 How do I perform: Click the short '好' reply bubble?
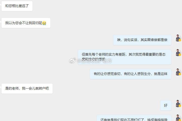click(166, 105)
